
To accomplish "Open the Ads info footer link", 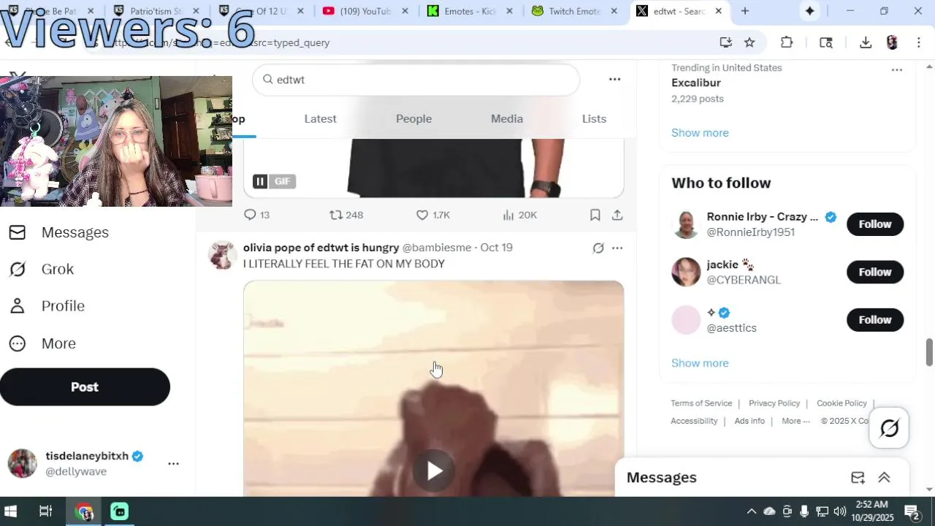I will point(749,421).
